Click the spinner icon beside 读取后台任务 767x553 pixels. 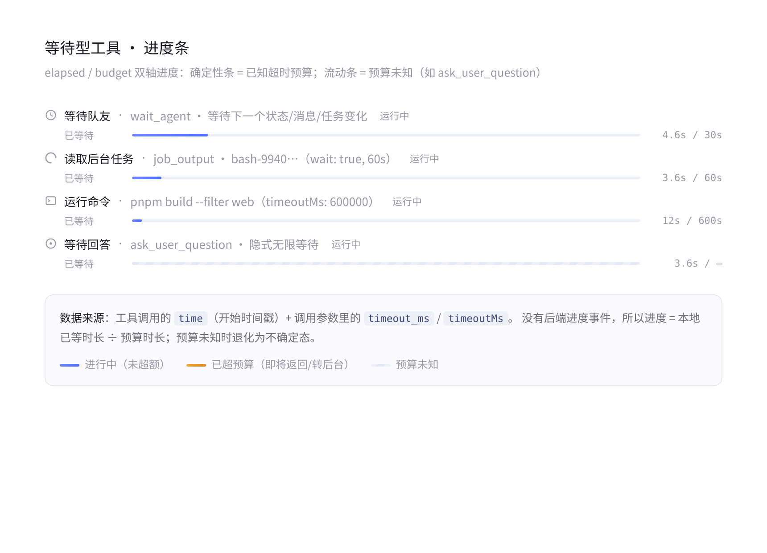(51, 158)
